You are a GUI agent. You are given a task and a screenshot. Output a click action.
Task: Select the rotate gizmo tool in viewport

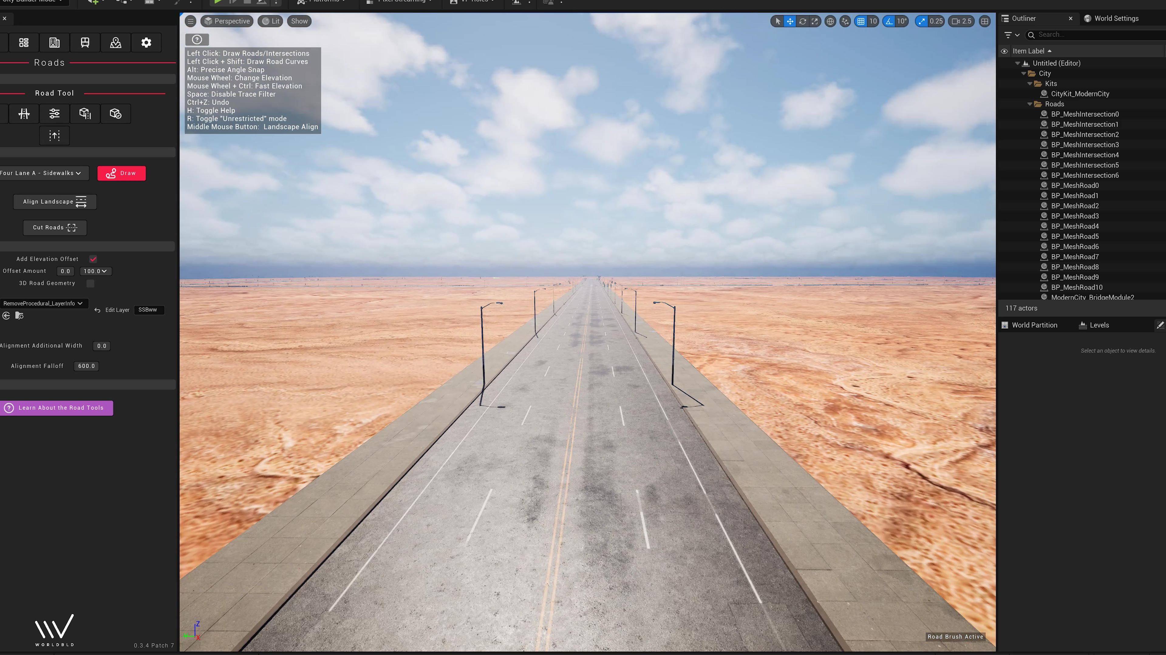point(803,21)
